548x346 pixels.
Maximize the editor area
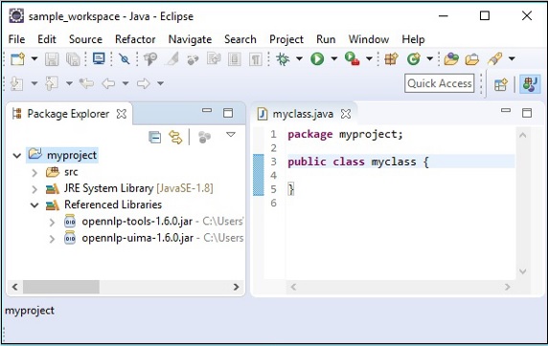(527, 113)
